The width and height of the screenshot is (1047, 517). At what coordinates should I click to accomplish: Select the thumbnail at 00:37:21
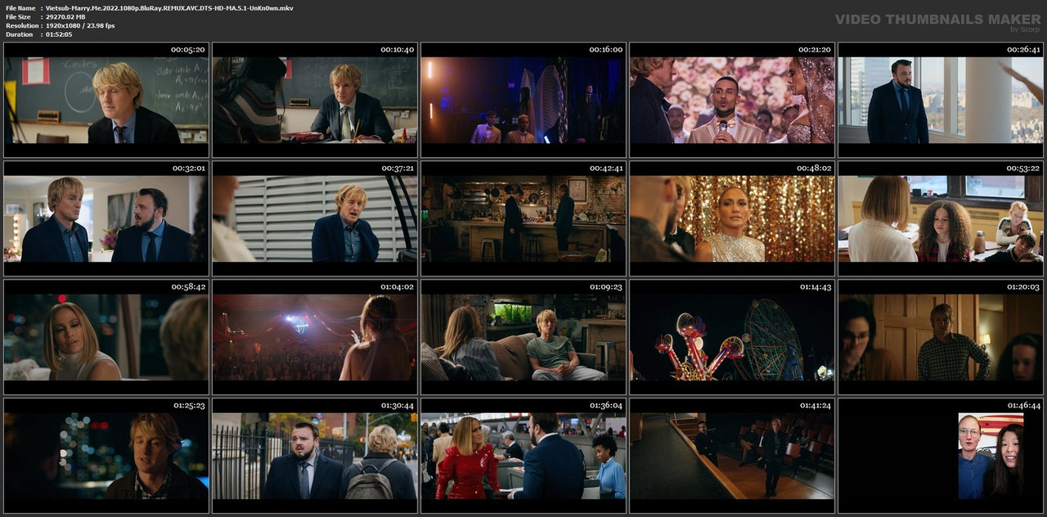315,218
